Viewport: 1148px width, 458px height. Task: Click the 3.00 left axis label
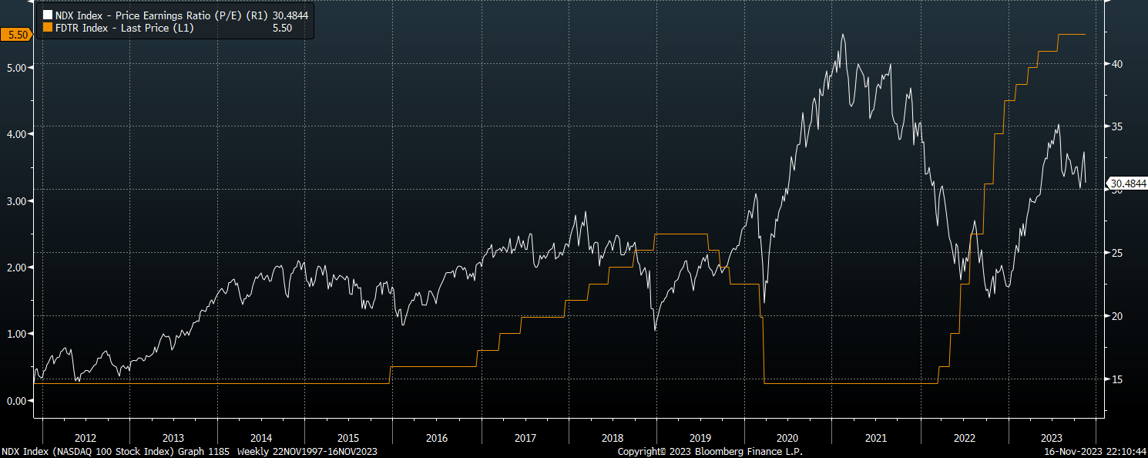coord(16,200)
